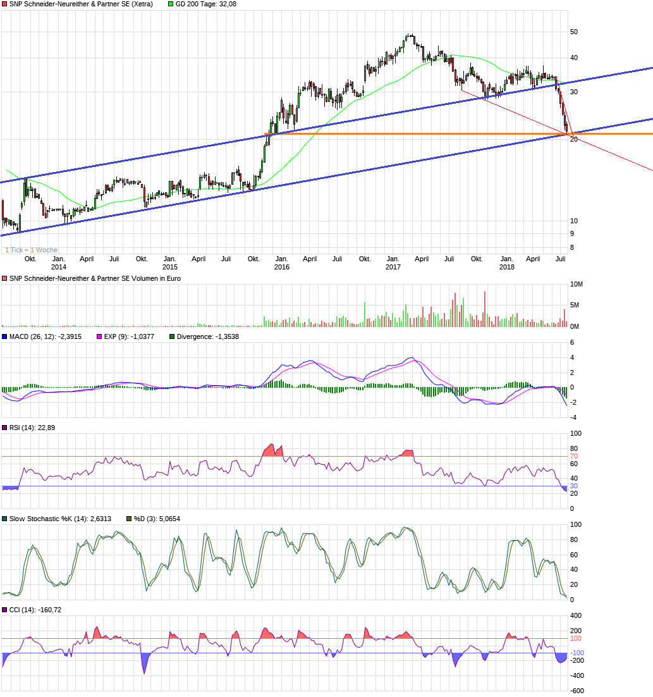Click the 2018 year label on time axis
653x697 pixels.
pyautogui.click(x=507, y=267)
